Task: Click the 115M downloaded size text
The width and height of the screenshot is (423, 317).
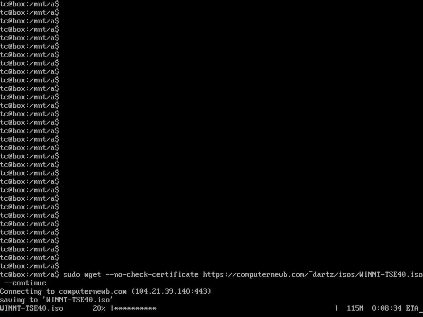Action: (355, 308)
